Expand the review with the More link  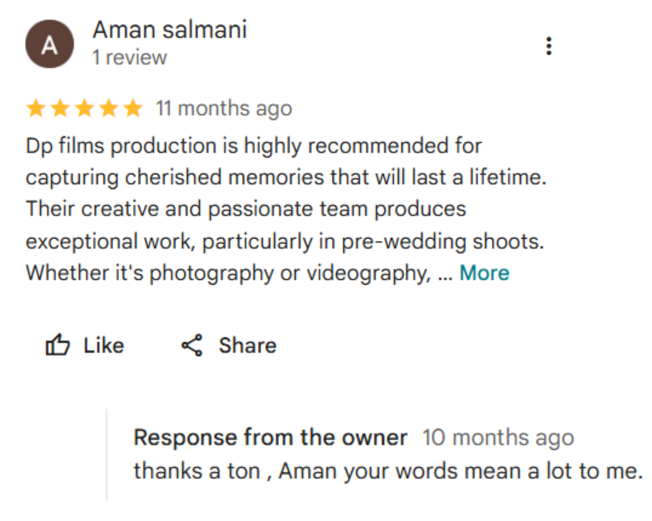point(485,273)
